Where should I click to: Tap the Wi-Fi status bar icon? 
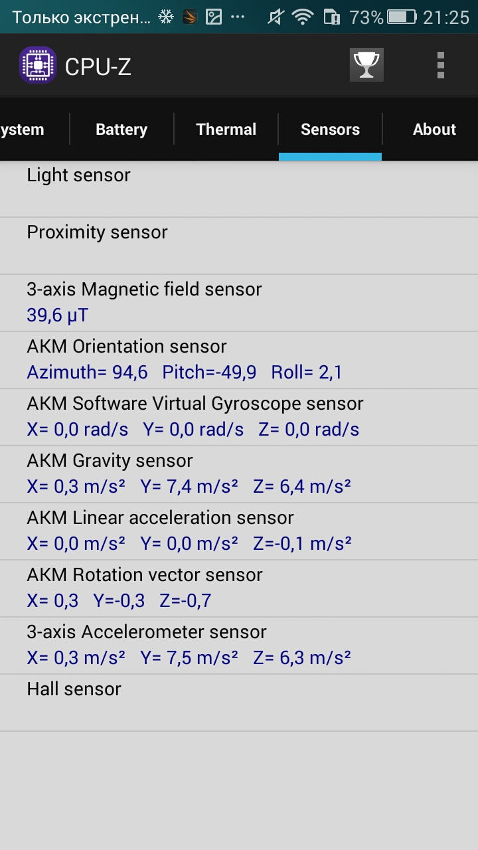[x=303, y=17]
